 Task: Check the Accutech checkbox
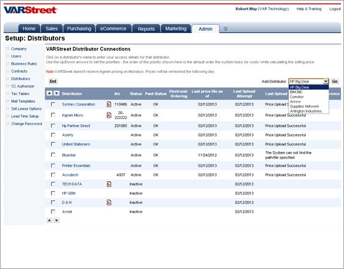(53, 175)
